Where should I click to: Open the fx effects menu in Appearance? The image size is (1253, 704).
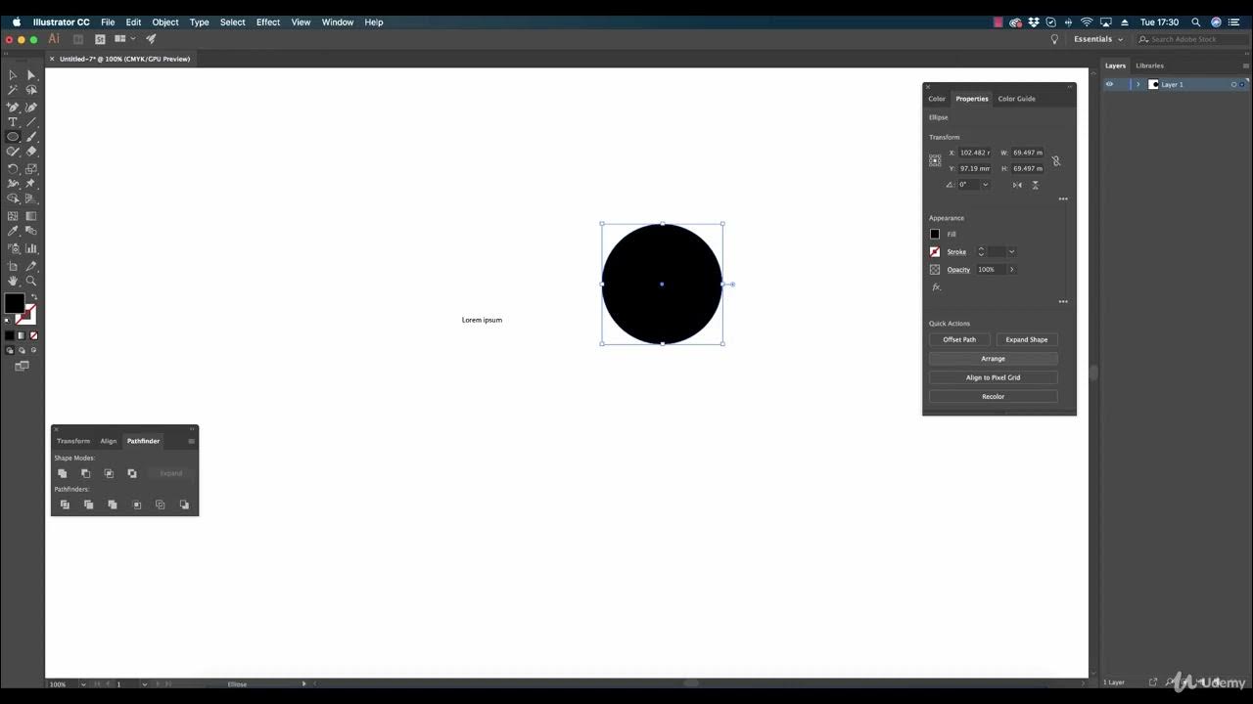pyautogui.click(x=936, y=287)
